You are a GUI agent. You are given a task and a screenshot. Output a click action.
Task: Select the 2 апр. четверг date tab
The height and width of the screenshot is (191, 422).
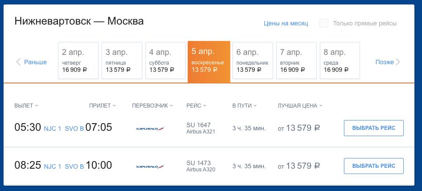pos(78,60)
